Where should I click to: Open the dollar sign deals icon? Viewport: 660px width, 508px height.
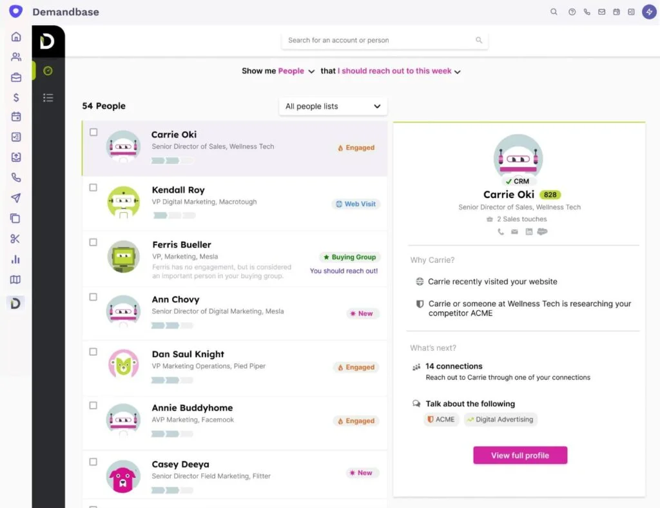coord(16,97)
